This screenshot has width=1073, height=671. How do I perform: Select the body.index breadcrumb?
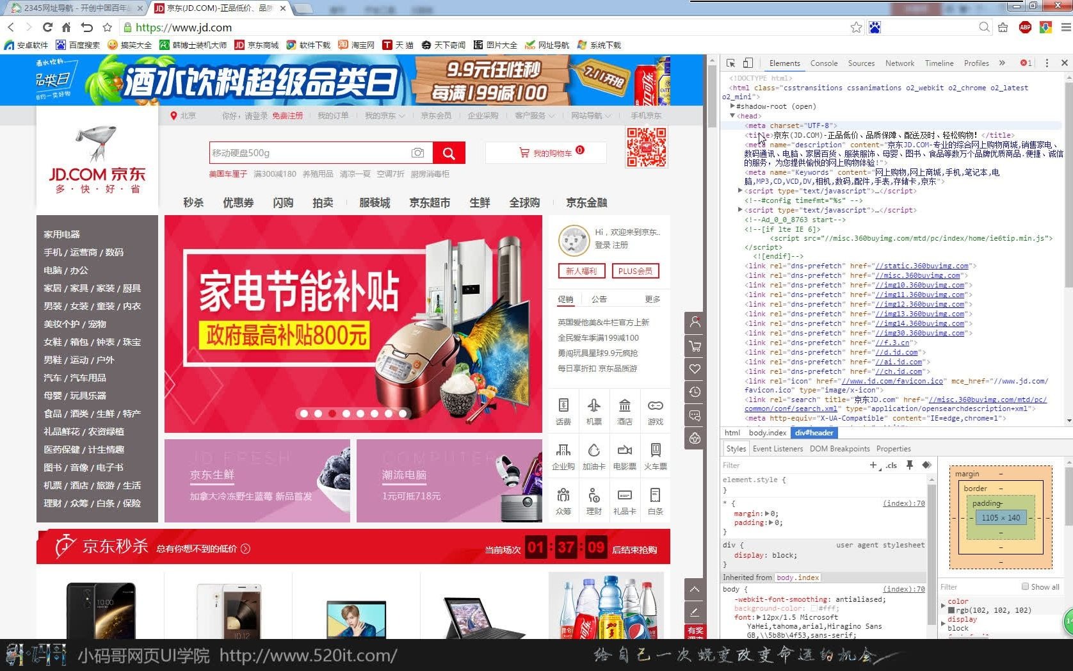pyautogui.click(x=767, y=433)
